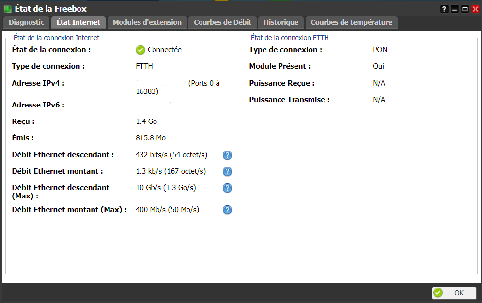Open the Courbes de Débit tab
Viewport: 482px width, 303px height.
coord(222,22)
